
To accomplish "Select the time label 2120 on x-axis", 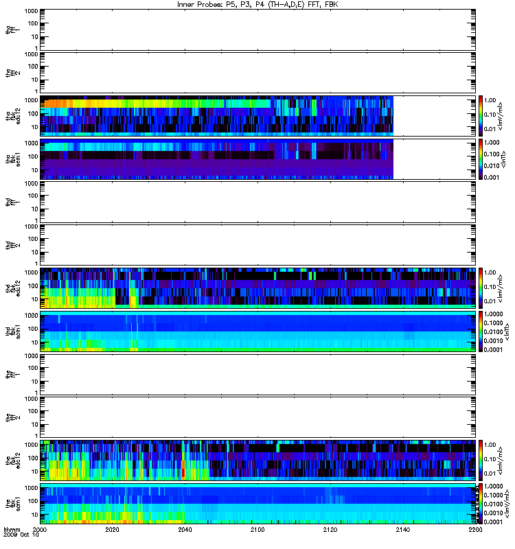I will [330, 529].
